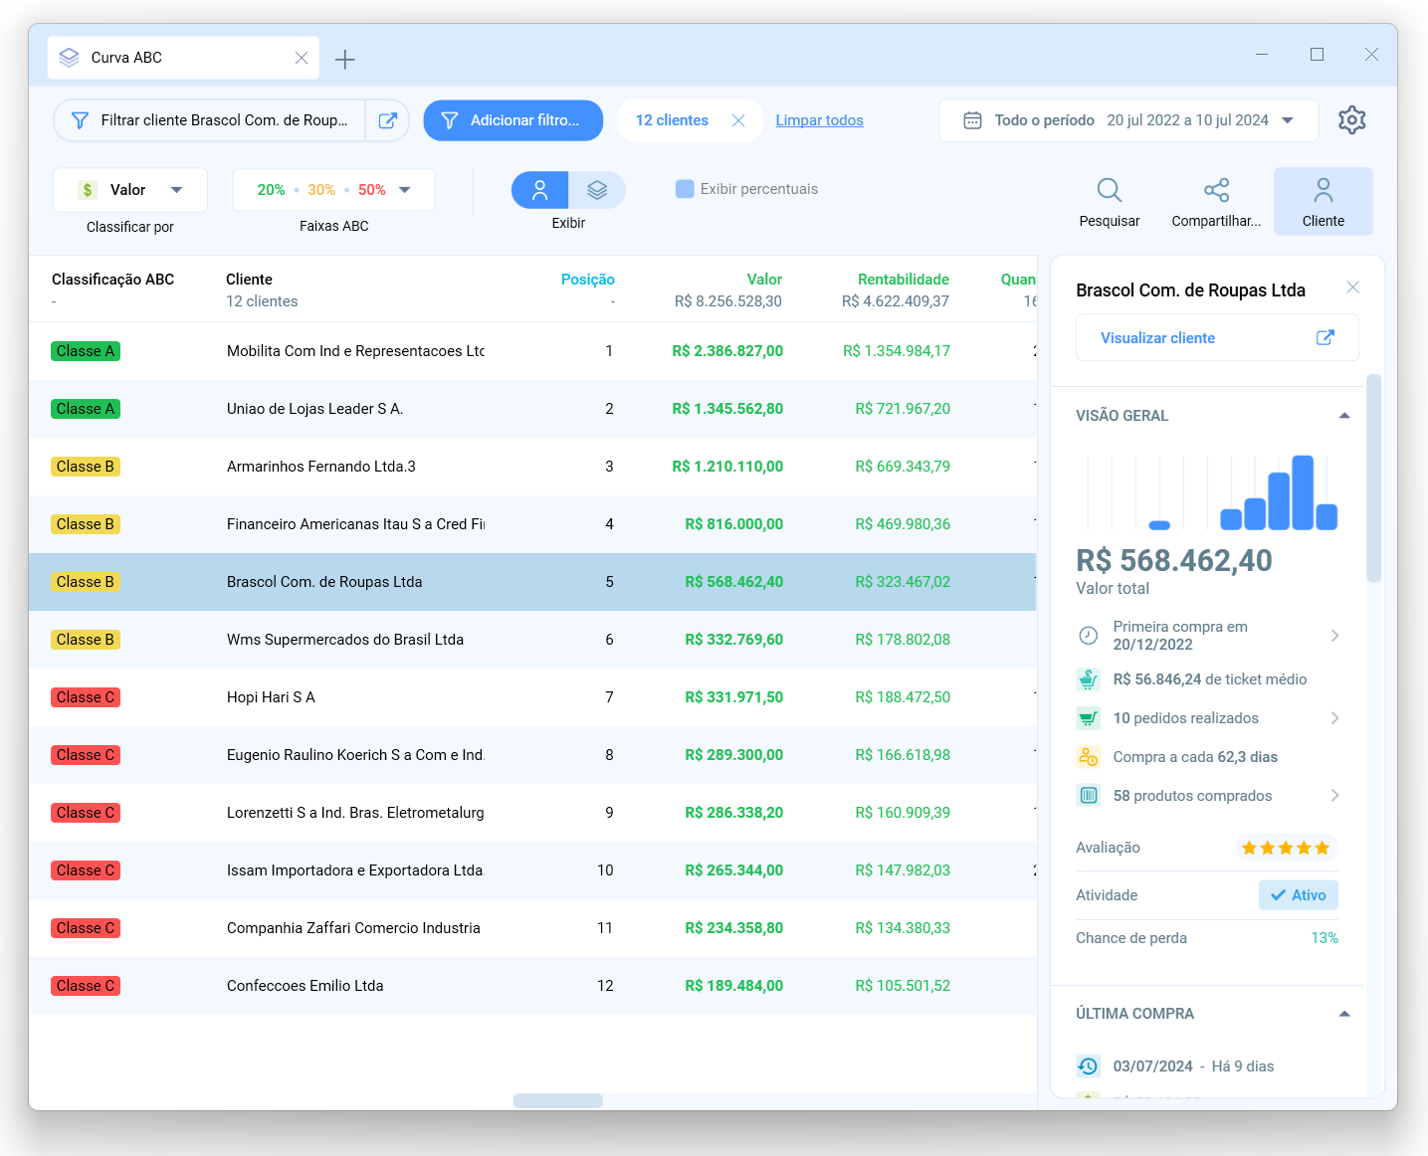This screenshot has height=1156, width=1428.
Task: Switch Exibir to layers view
Action: click(x=597, y=190)
